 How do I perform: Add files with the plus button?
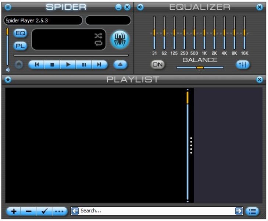click(14, 211)
